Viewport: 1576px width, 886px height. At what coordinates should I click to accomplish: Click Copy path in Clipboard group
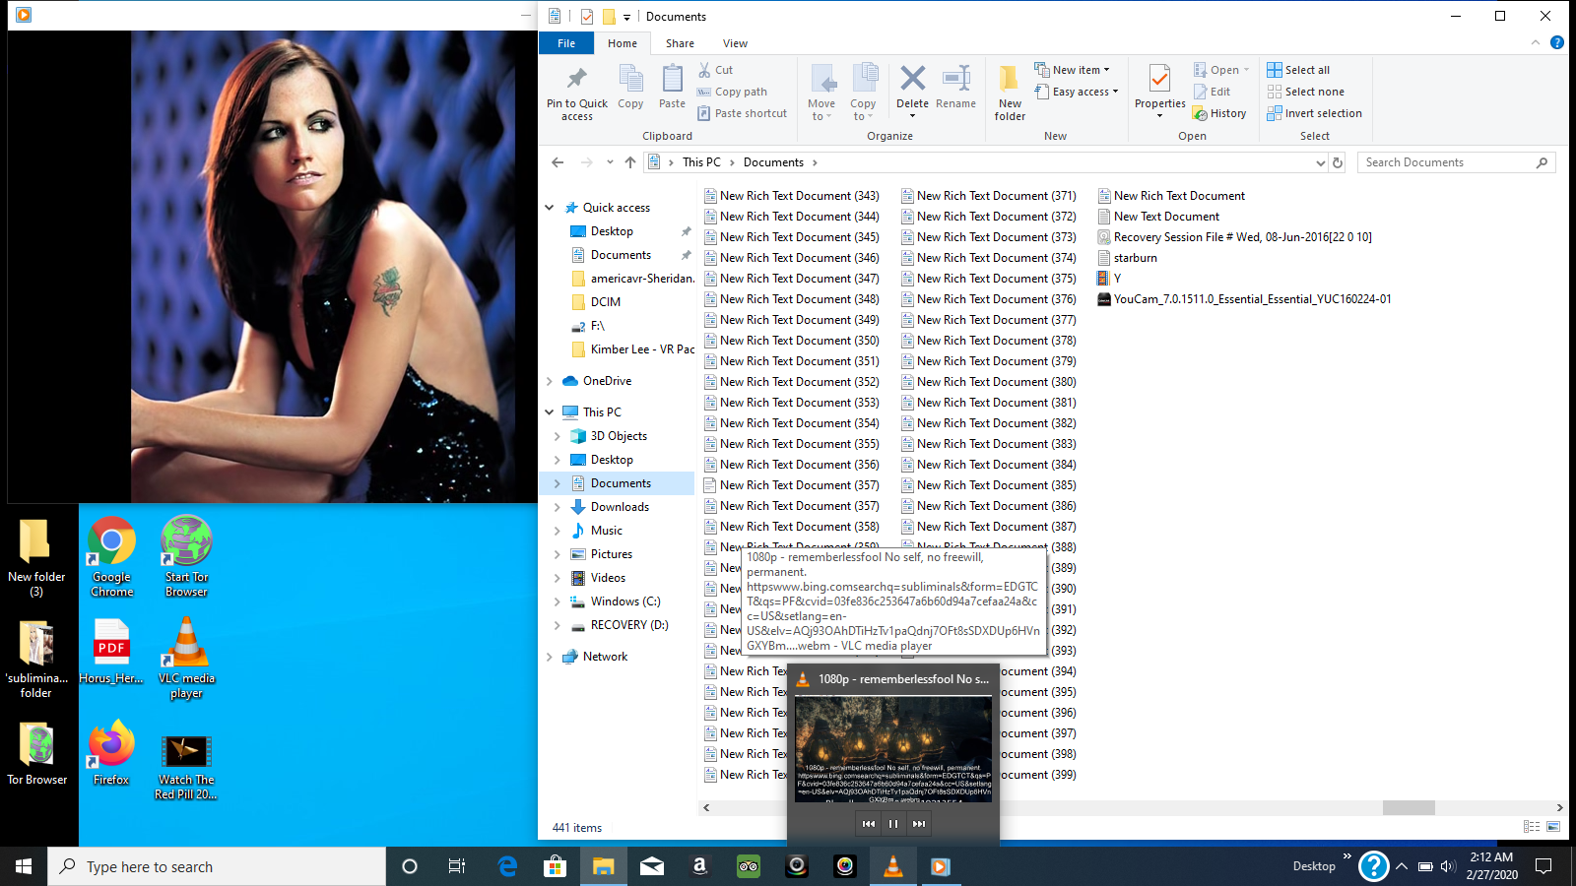732,92
